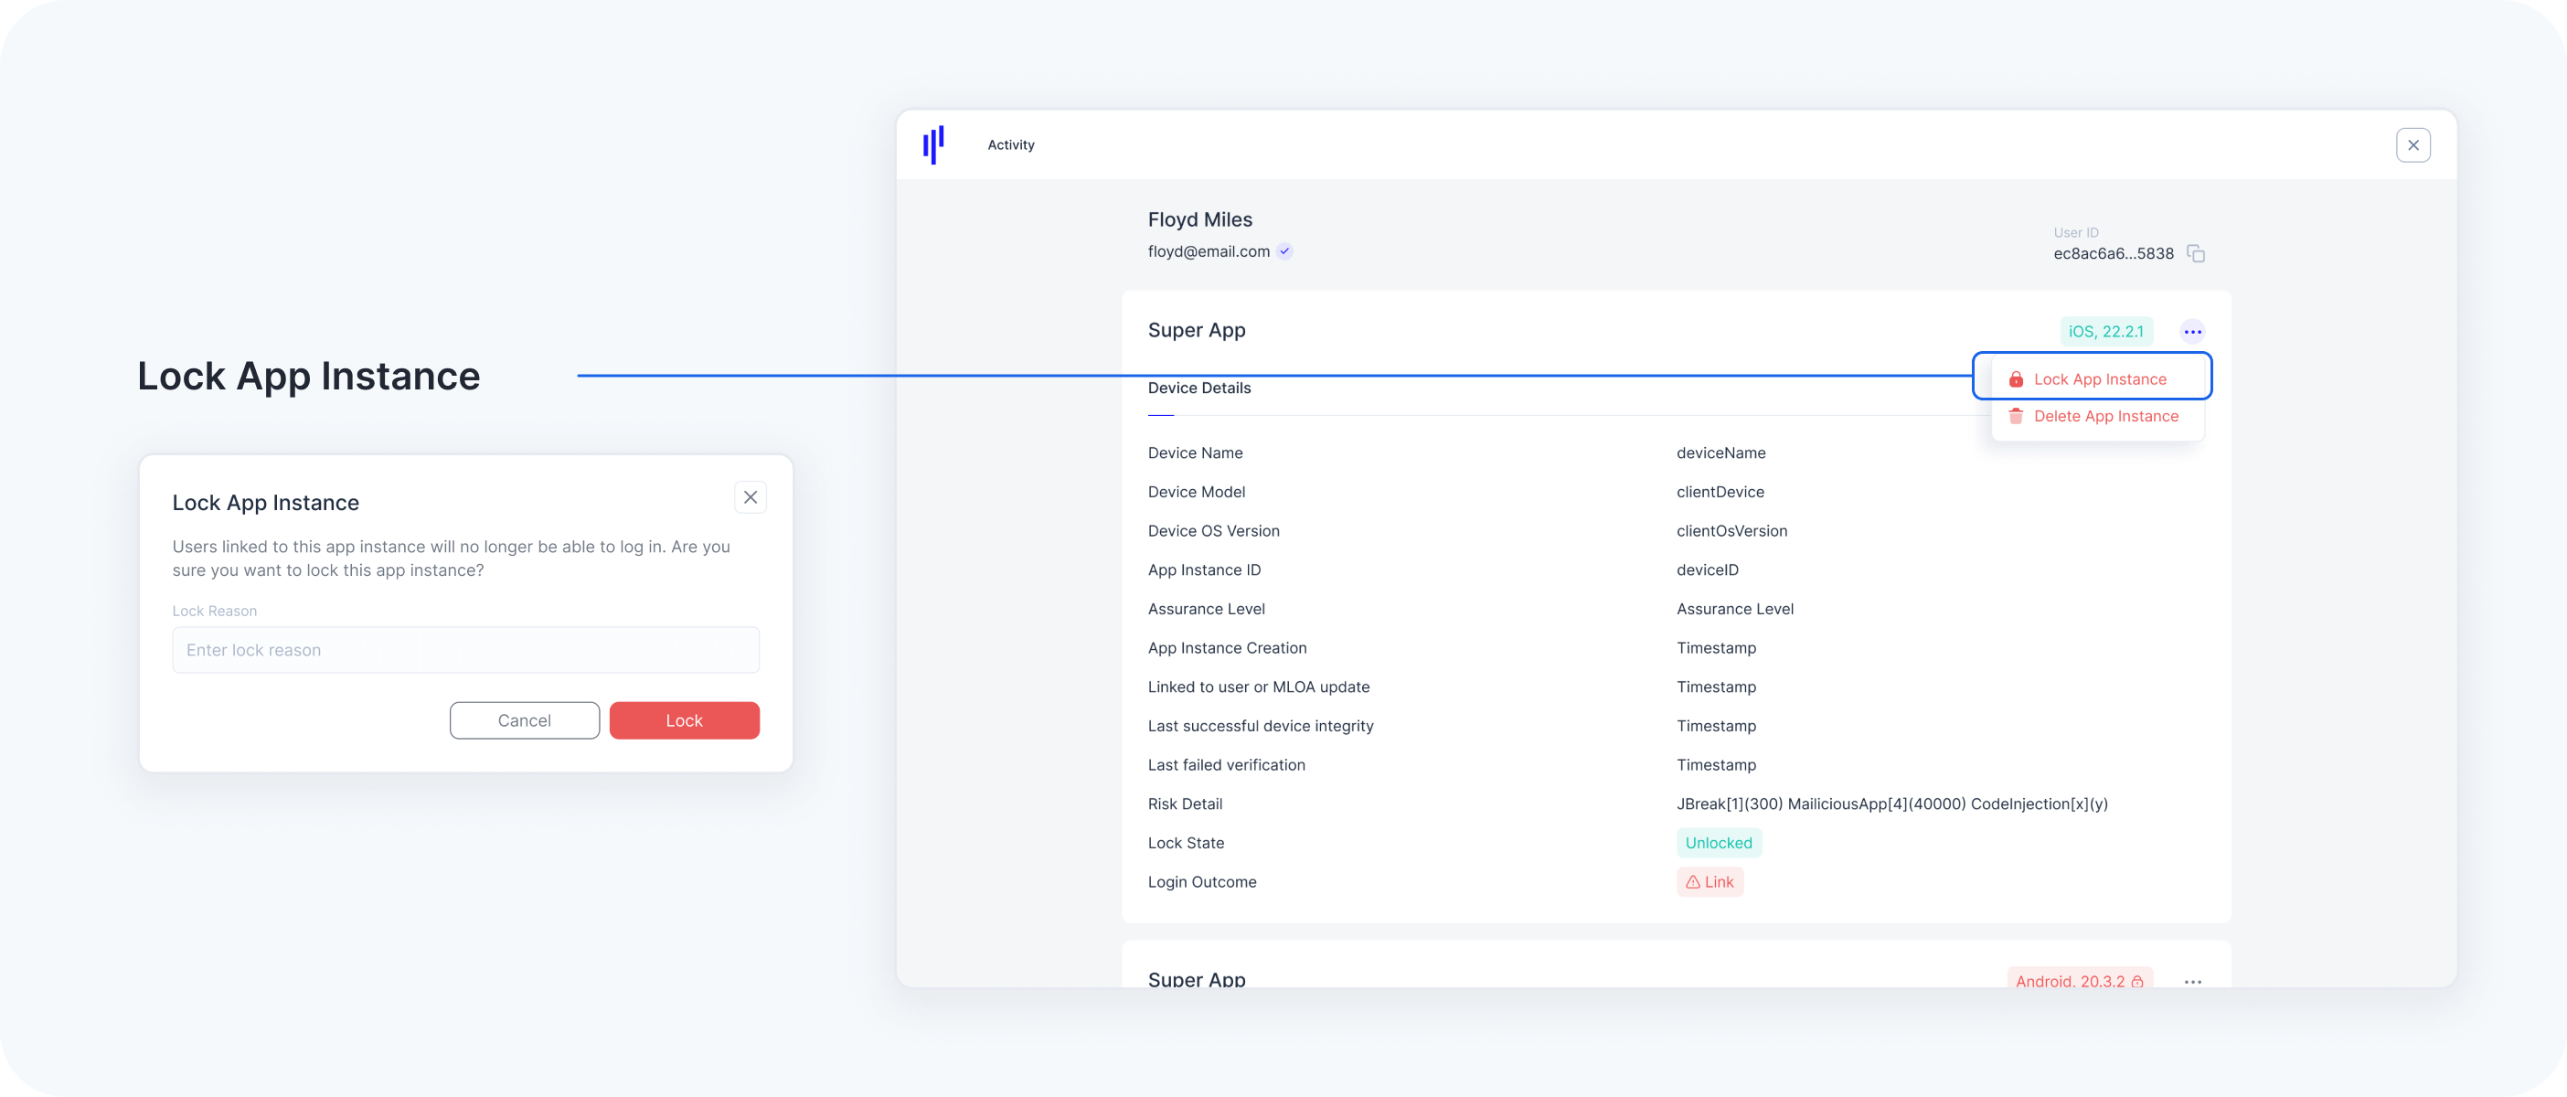Click the red lock icon in menu
Screen dimensions: 2567x1097
click(2016, 379)
